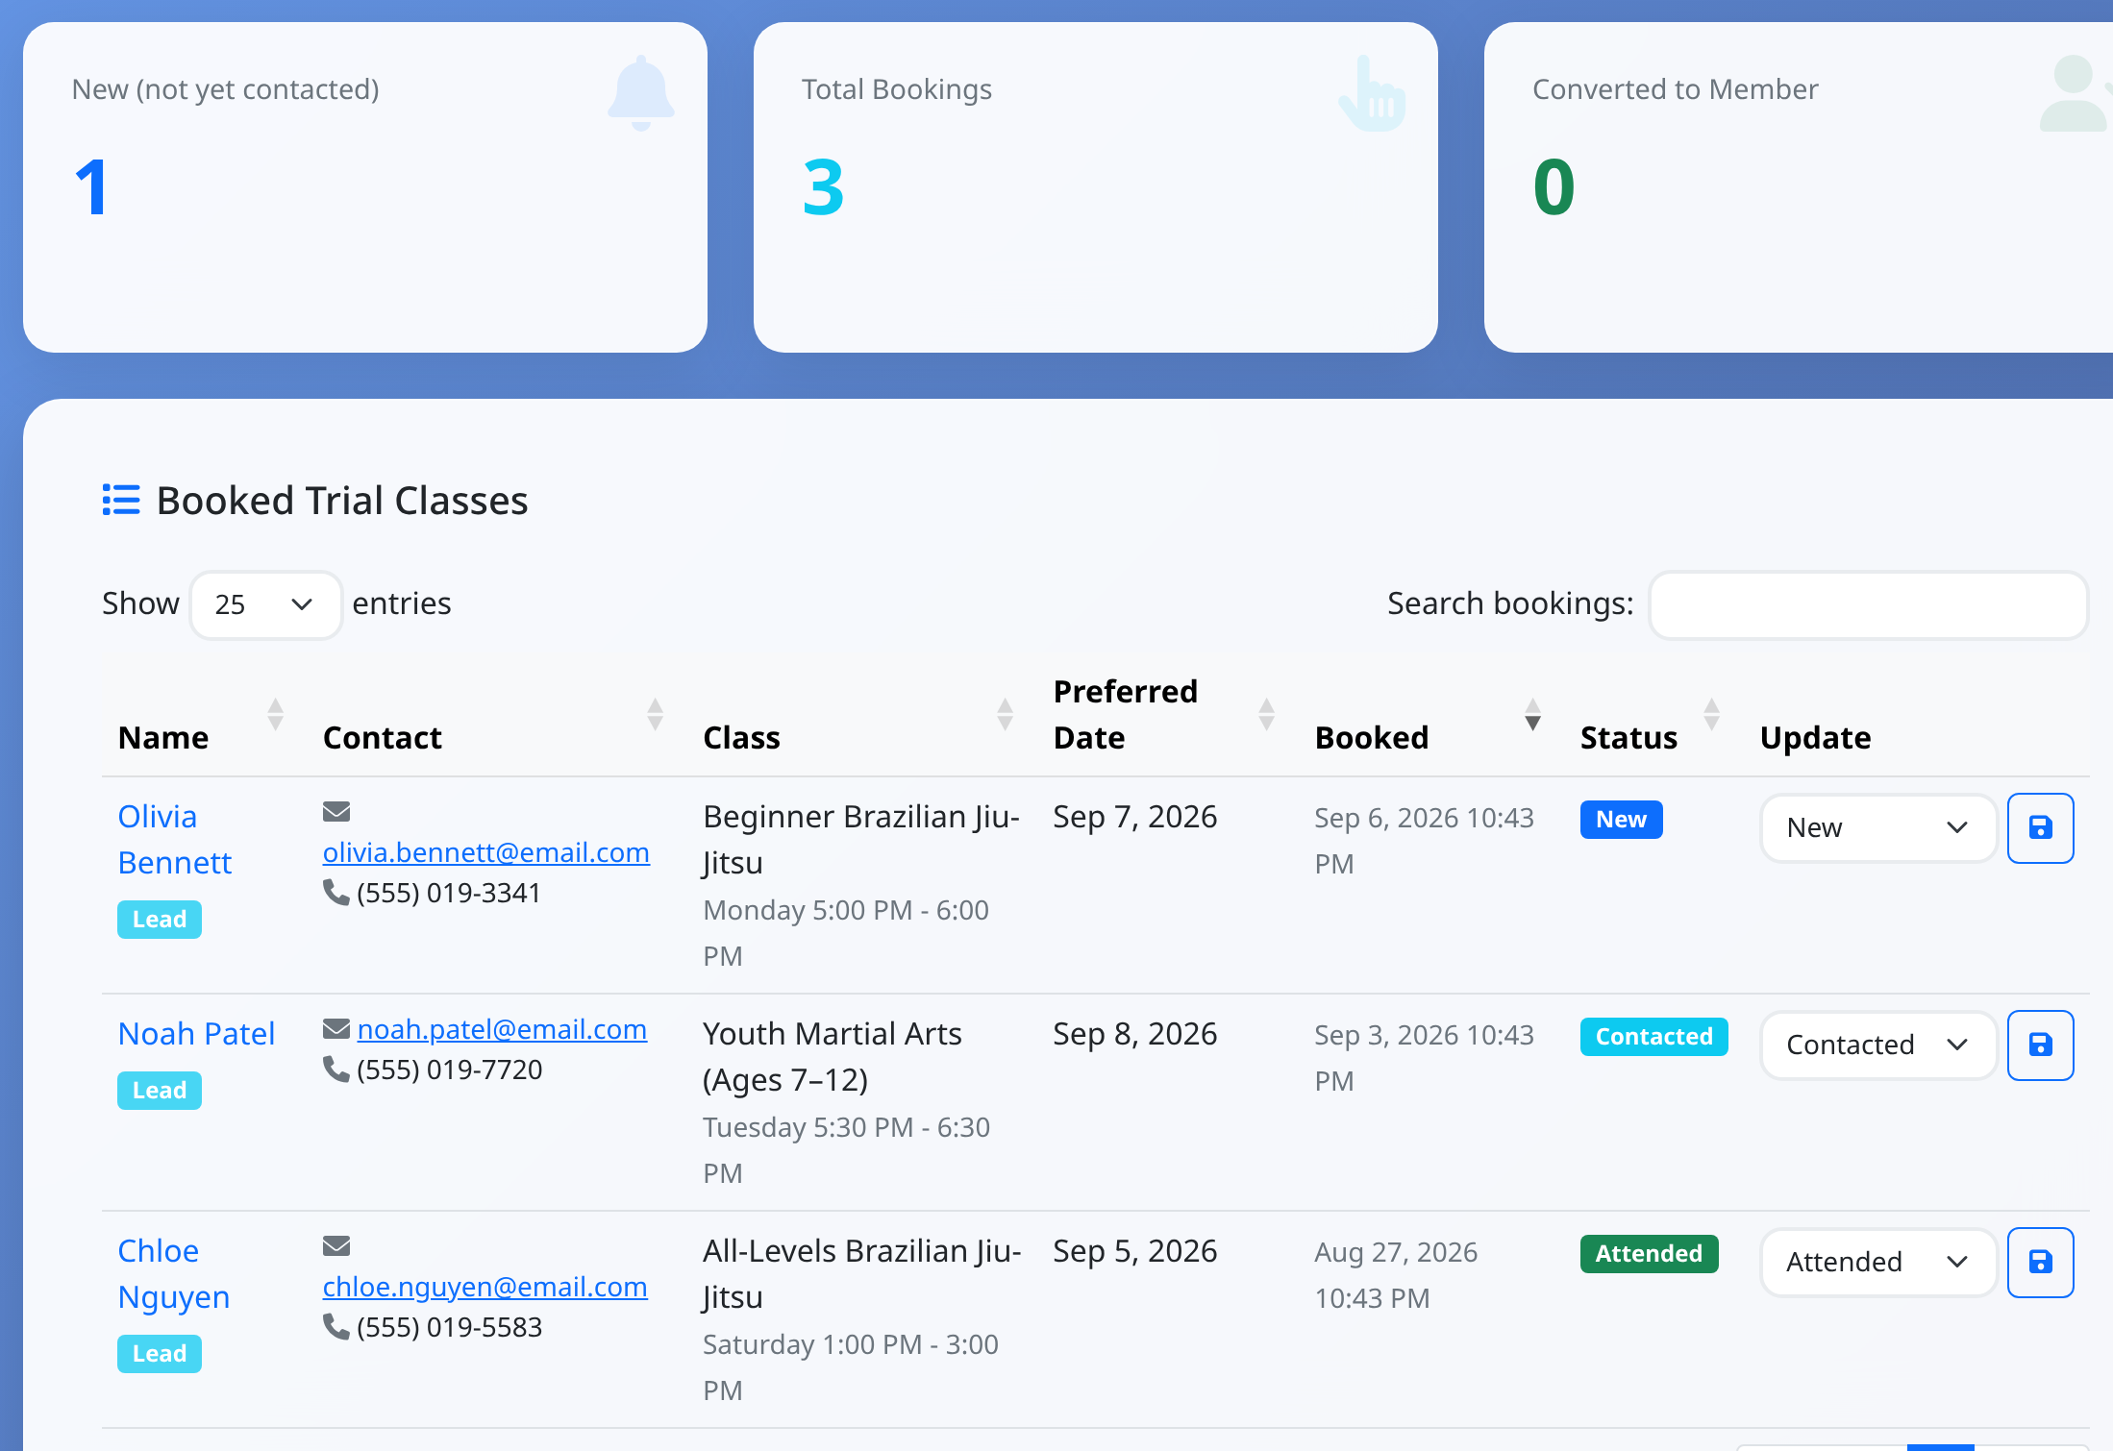Click the Sep 5, 2026 preferred date
2113x1451 pixels.
coord(1135,1250)
